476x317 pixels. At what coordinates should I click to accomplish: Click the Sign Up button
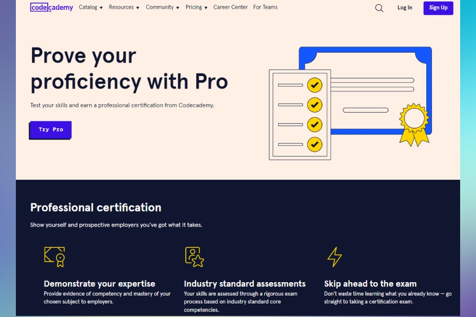pyautogui.click(x=438, y=8)
